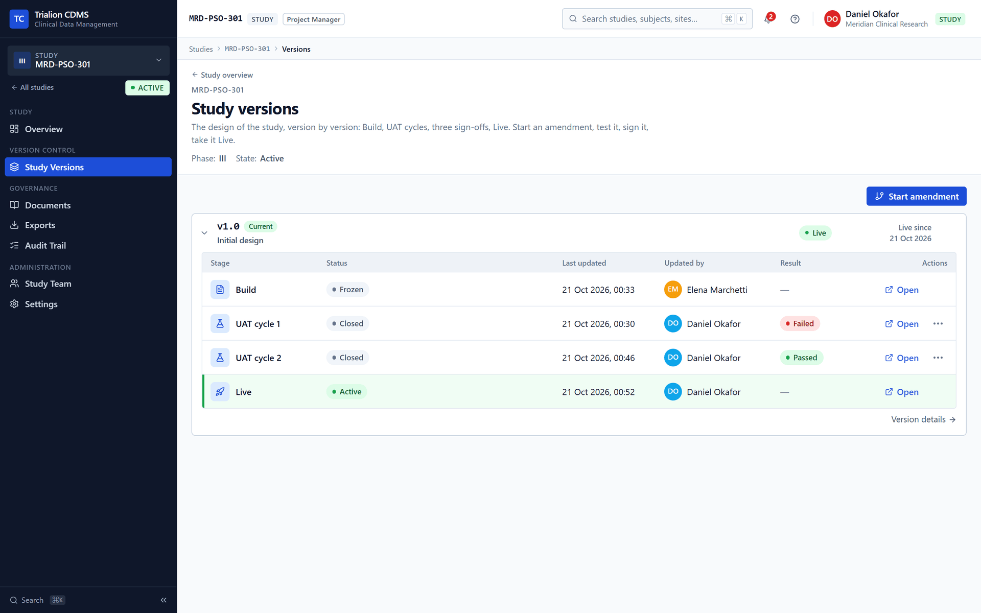This screenshot has height=613, width=981.
Task: Open the Live stage via Open link
Action: point(902,392)
